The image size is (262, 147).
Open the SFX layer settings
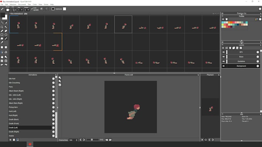[258, 52]
